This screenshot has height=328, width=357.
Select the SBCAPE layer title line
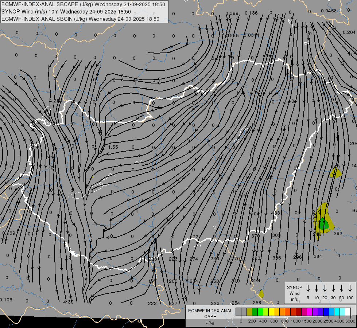[83, 4]
